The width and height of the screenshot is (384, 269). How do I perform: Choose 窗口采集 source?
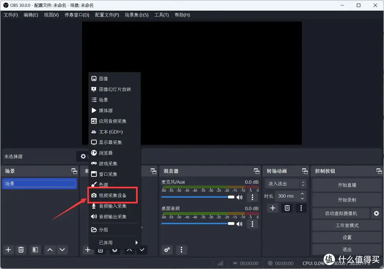pyautogui.click(x=114, y=174)
